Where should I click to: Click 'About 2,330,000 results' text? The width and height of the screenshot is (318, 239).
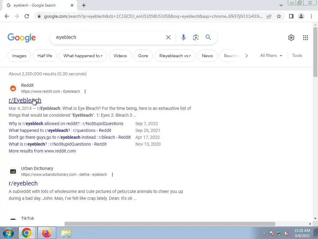coord(48,74)
